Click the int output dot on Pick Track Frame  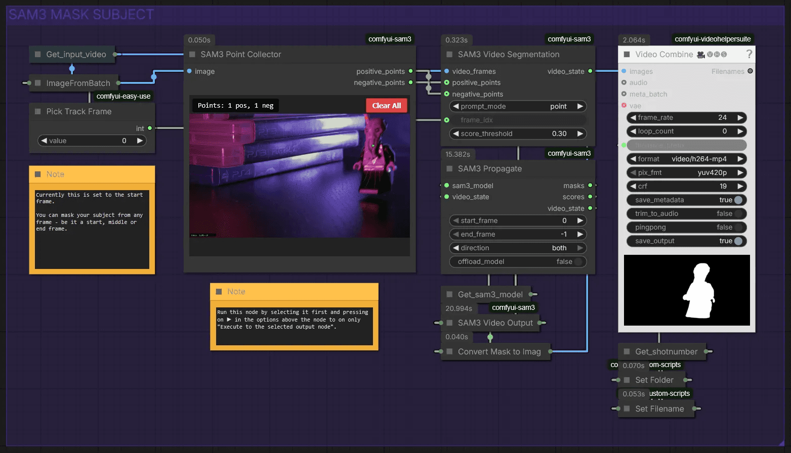pyautogui.click(x=150, y=128)
